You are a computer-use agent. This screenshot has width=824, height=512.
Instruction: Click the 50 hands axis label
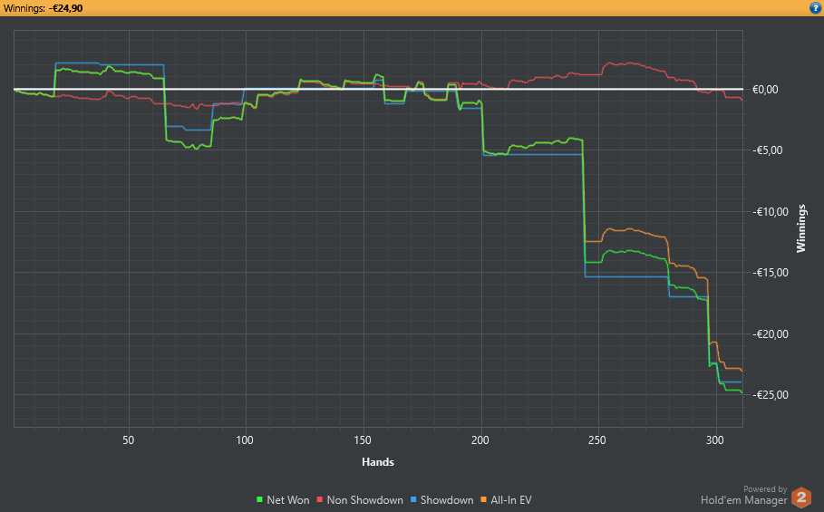[128, 440]
